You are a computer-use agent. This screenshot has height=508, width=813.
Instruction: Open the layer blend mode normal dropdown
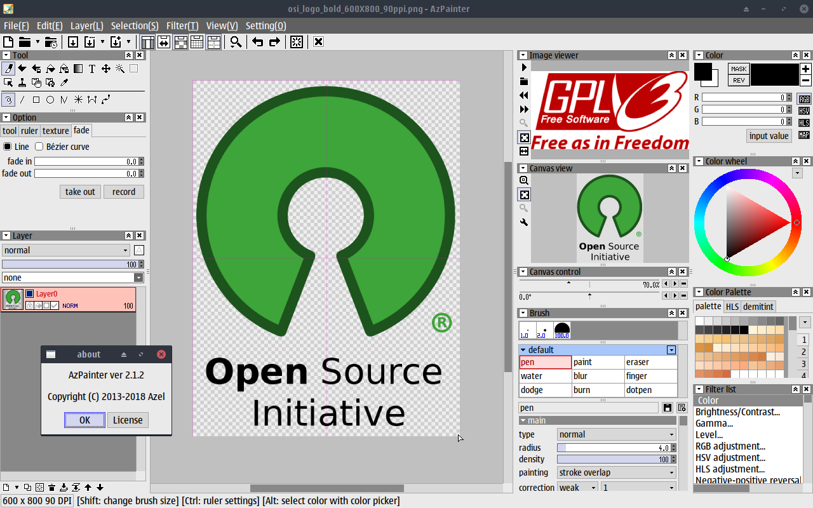(66, 250)
